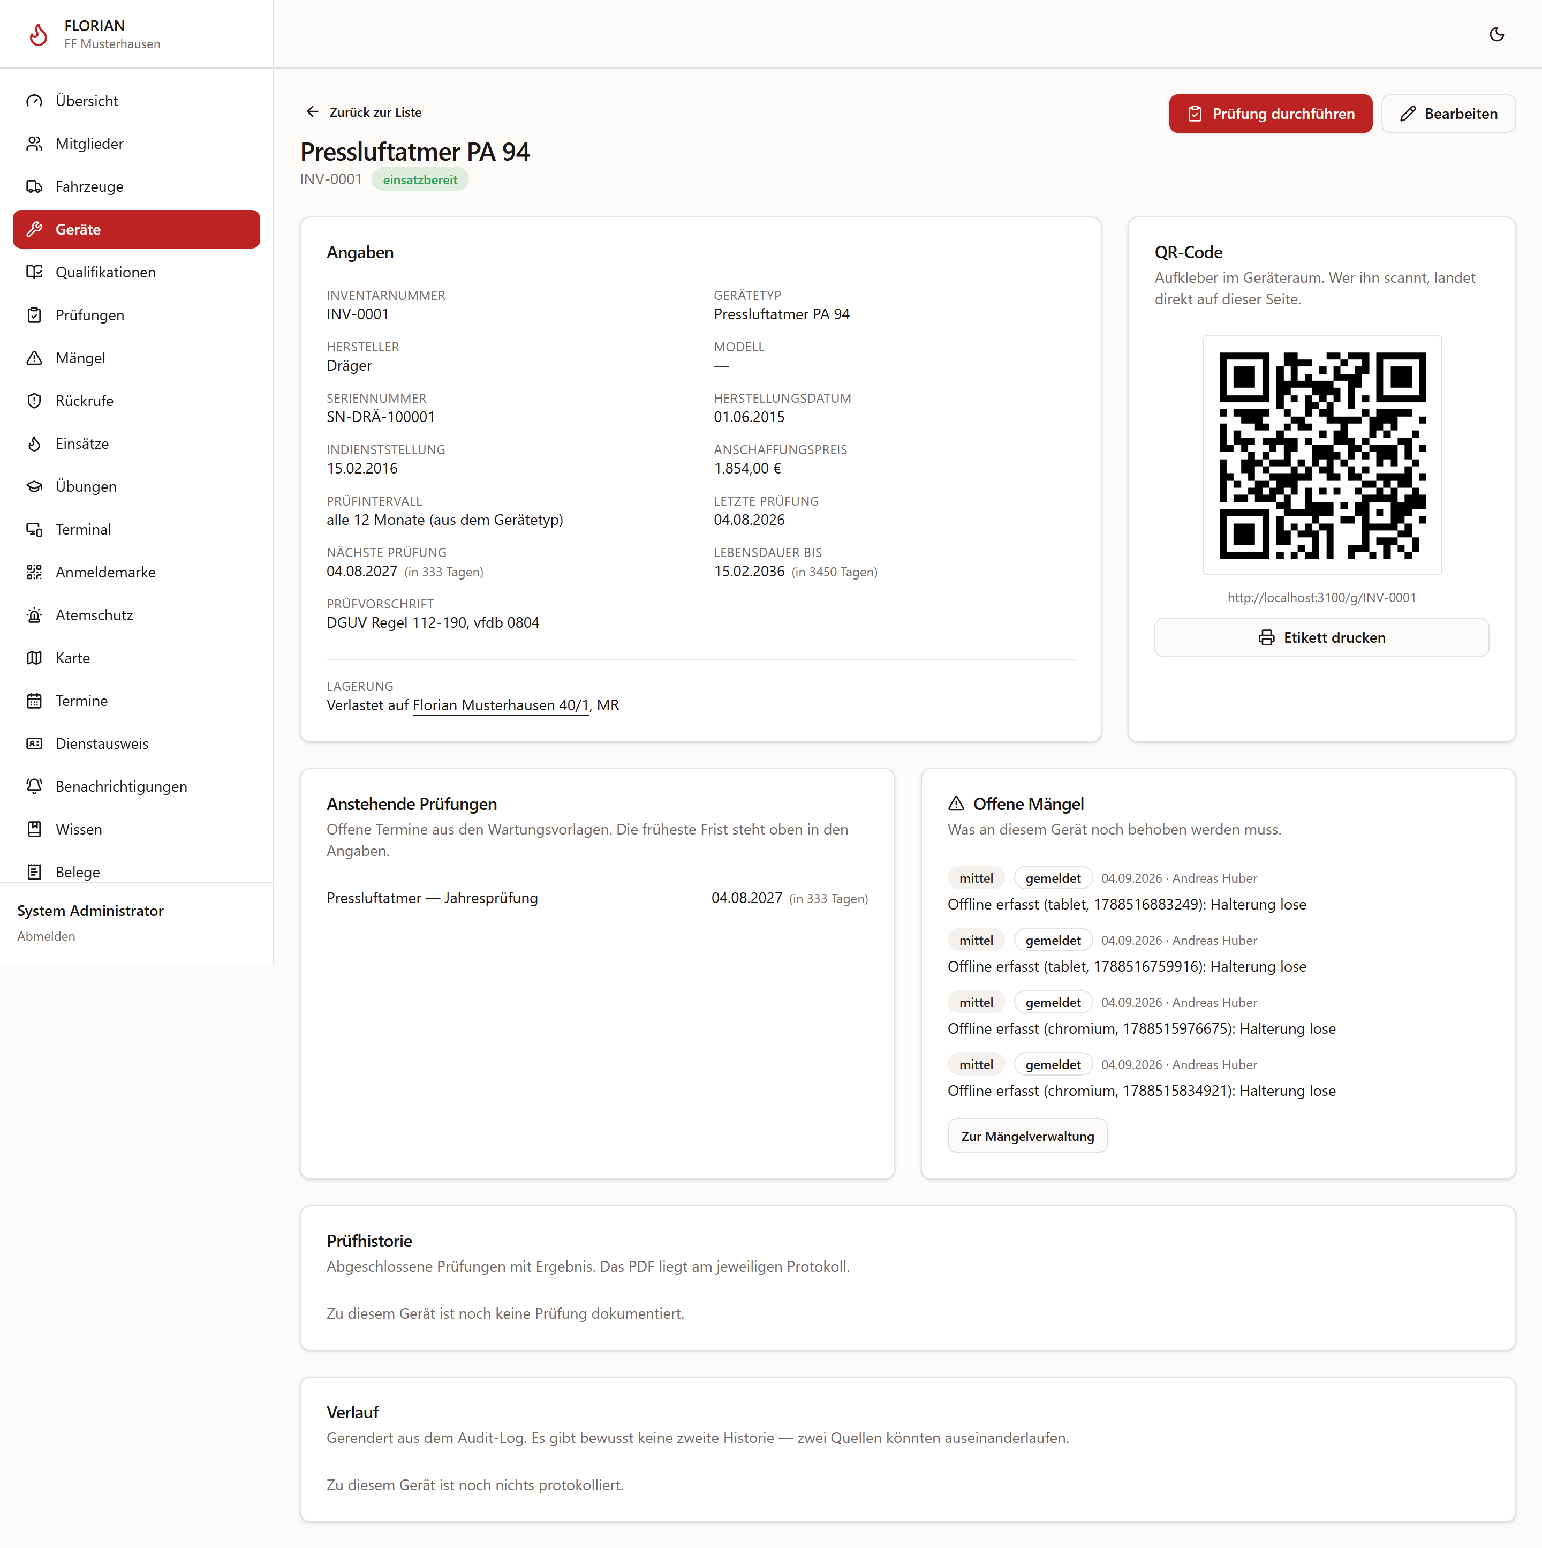This screenshot has width=1542, height=1548.
Task: Open Übersicht via its gauge icon
Action: [x=34, y=101]
